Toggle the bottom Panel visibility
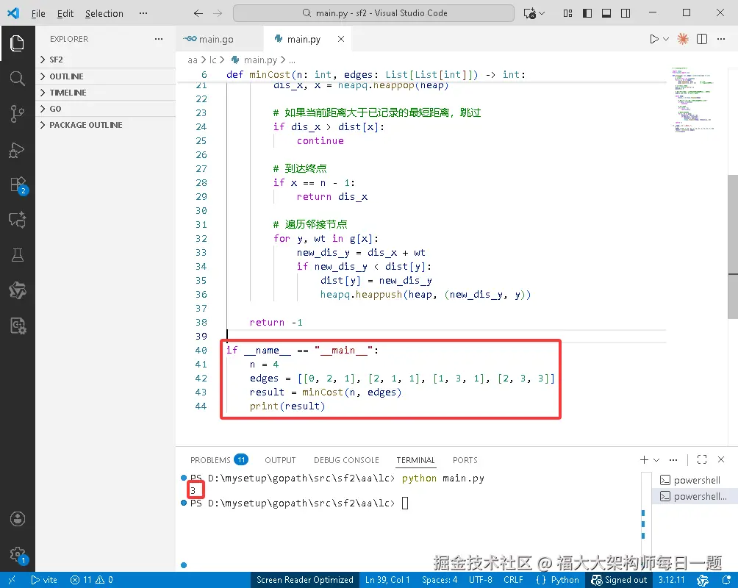This screenshot has width=738, height=588. 606,13
